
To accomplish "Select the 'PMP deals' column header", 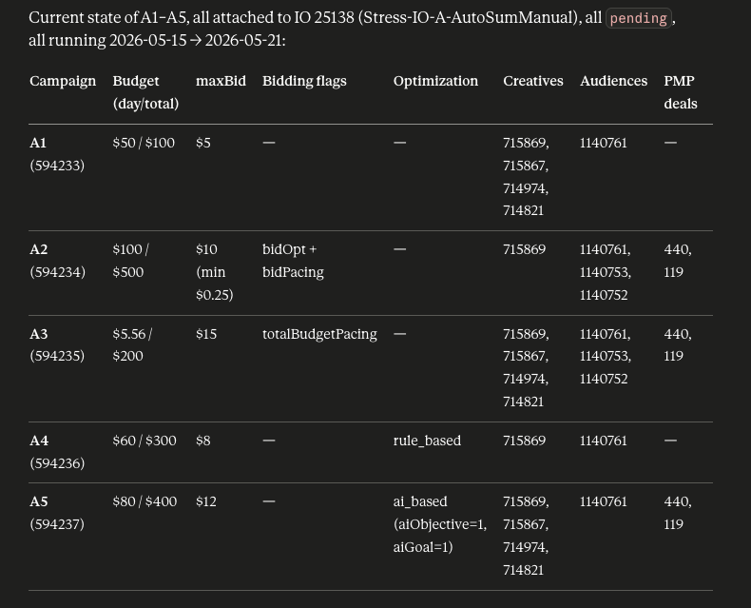I will pyautogui.click(x=681, y=92).
